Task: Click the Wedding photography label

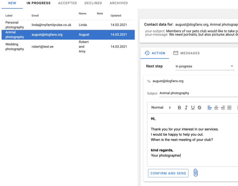Action: coord(15,46)
